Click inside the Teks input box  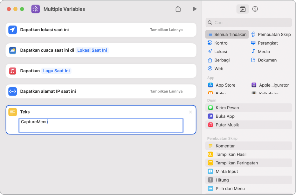[x=101, y=126]
